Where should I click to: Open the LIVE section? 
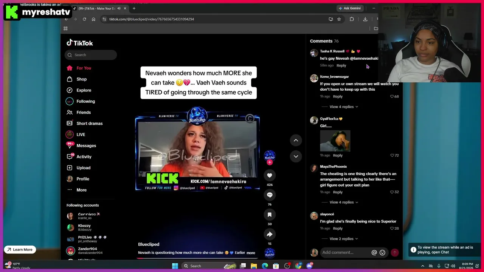point(76,134)
